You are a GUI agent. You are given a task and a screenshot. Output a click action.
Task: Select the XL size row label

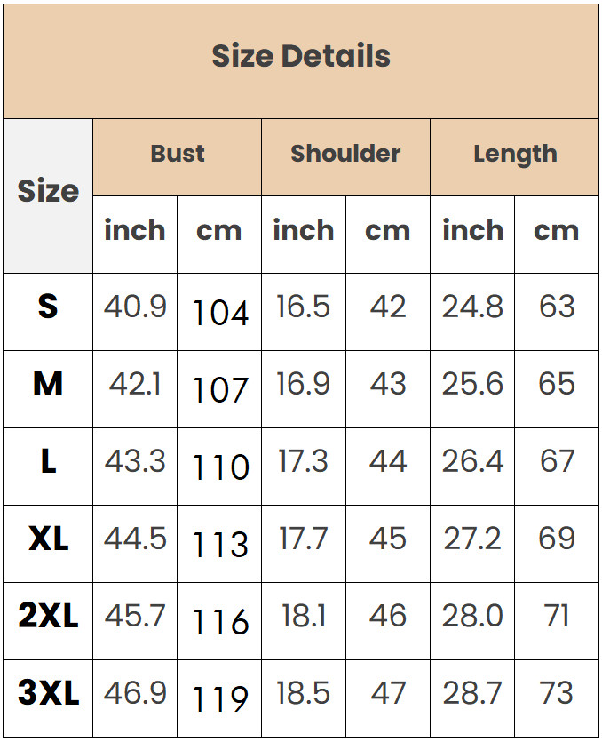pyautogui.click(x=48, y=539)
